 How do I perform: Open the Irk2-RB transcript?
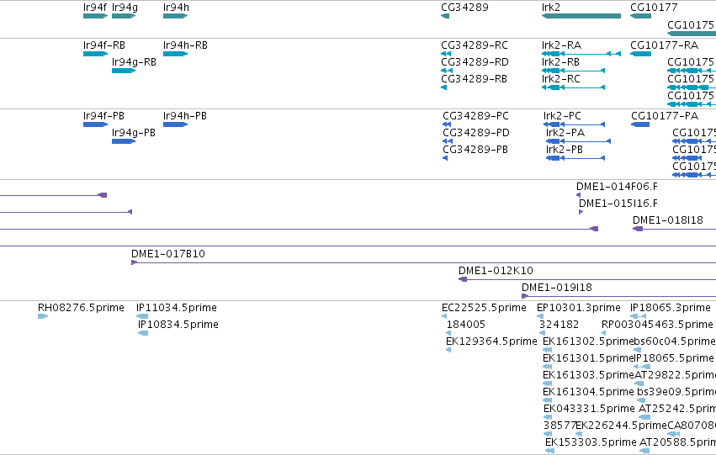pos(574,71)
